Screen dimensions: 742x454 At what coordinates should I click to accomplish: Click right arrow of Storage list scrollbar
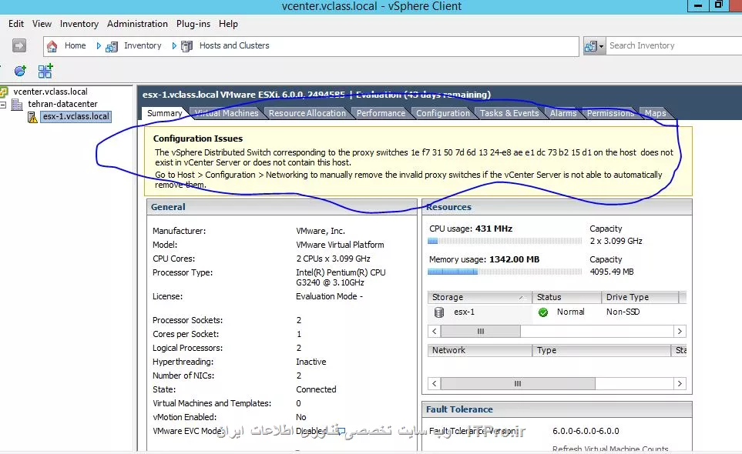tap(680, 332)
